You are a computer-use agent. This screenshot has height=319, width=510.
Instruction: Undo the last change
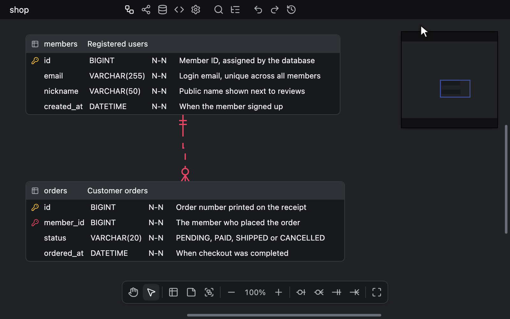pos(258,10)
